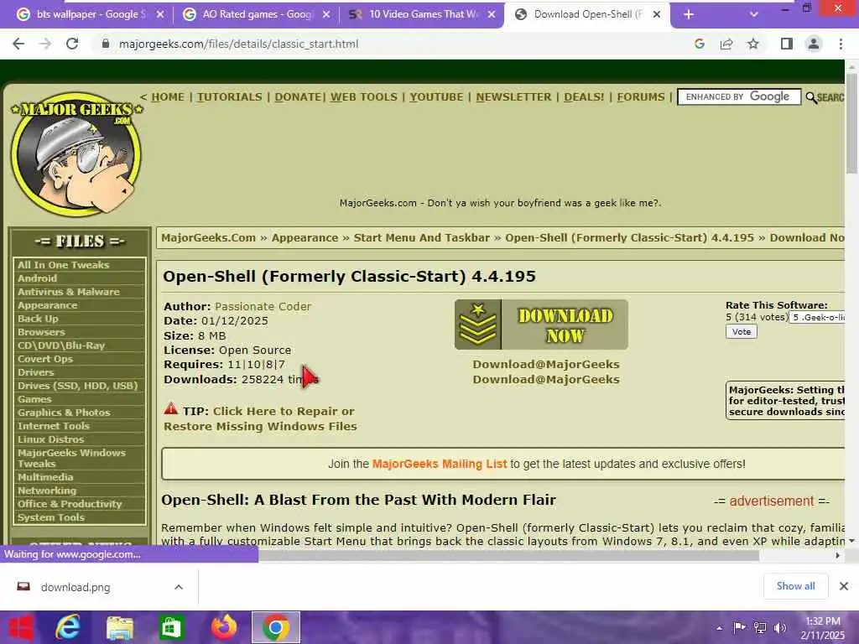859x644 pixels.
Task: Launch Firefox from taskbar
Action: (224, 627)
